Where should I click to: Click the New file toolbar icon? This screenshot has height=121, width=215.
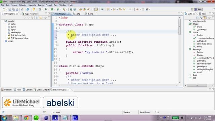click(x=4, y=9)
